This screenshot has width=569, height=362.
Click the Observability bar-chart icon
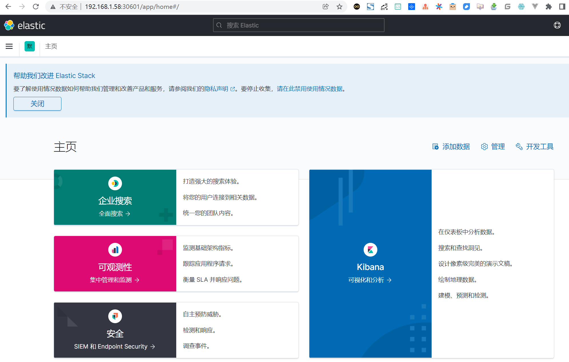coord(115,250)
